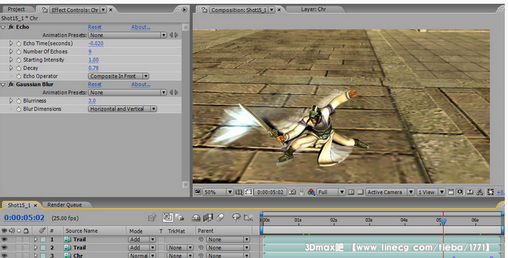Image resolution: width=508 pixels, height=258 pixels.
Task: Open the Comp Flowchart icon in viewer
Action: pyautogui.click(x=480, y=192)
